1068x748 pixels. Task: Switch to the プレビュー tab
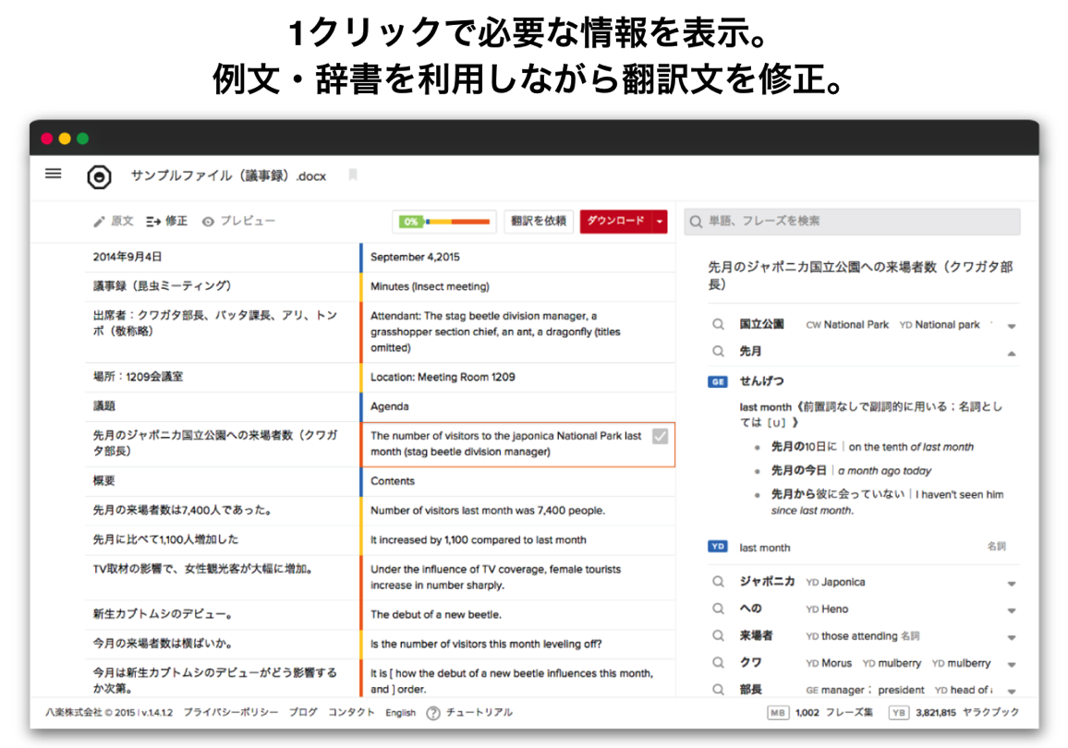tap(239, 222)
